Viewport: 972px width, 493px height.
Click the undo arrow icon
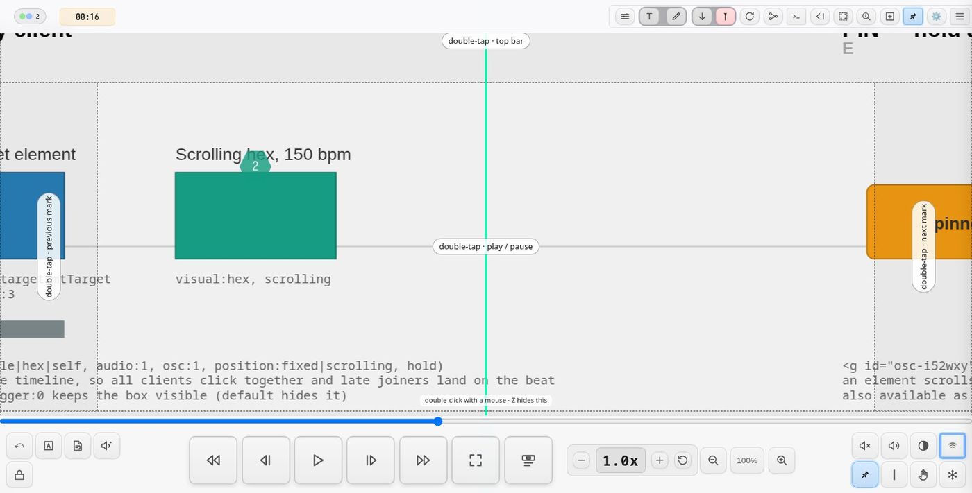[19, 446]
